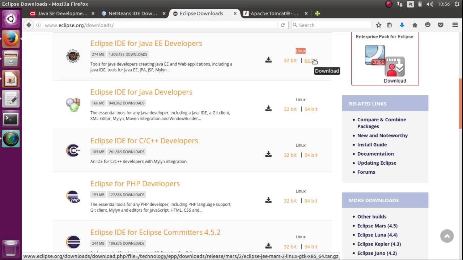Open the Install Guide link
Screen dimensions: 463x260
[x=372, y=144]
